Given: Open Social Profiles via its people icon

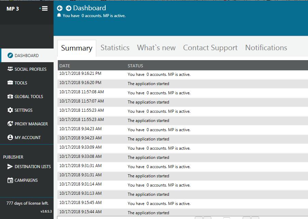Looking at the screenshot, I should pyautogui.click(x=10, y=69).
